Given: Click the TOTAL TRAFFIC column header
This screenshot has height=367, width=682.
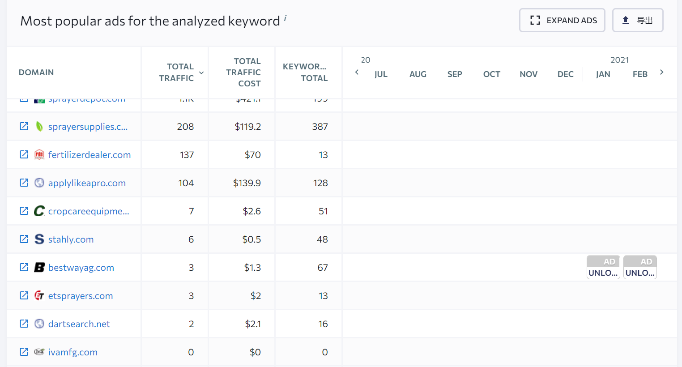Looking at the screenshot, I should tap(176, 72).
